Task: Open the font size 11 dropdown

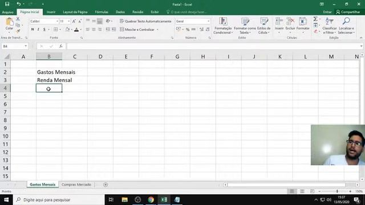Action: coord(68,21)
